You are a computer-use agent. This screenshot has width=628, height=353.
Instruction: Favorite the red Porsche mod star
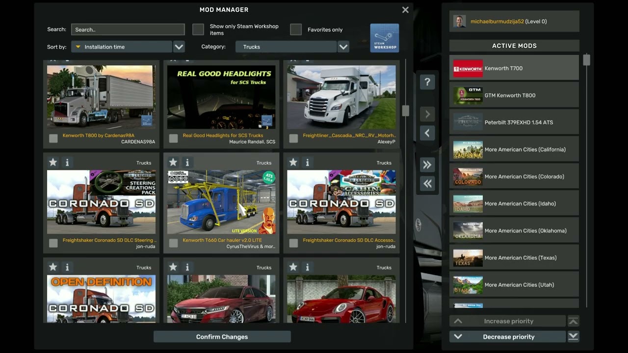coord(293,267)
